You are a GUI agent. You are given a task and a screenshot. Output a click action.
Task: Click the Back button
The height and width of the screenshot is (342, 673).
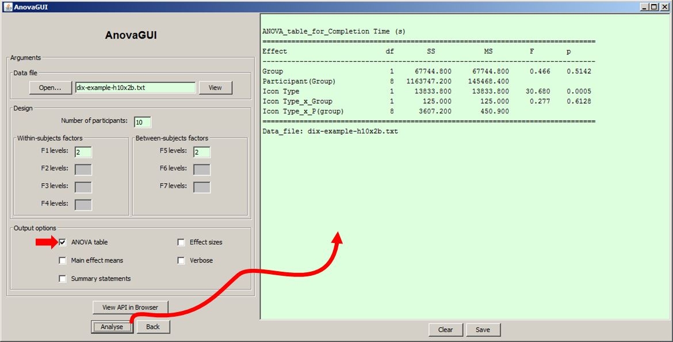coord(153,327)
